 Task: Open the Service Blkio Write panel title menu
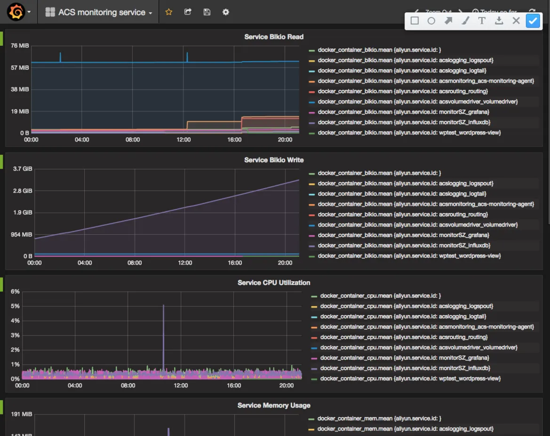tap(274, 160)
